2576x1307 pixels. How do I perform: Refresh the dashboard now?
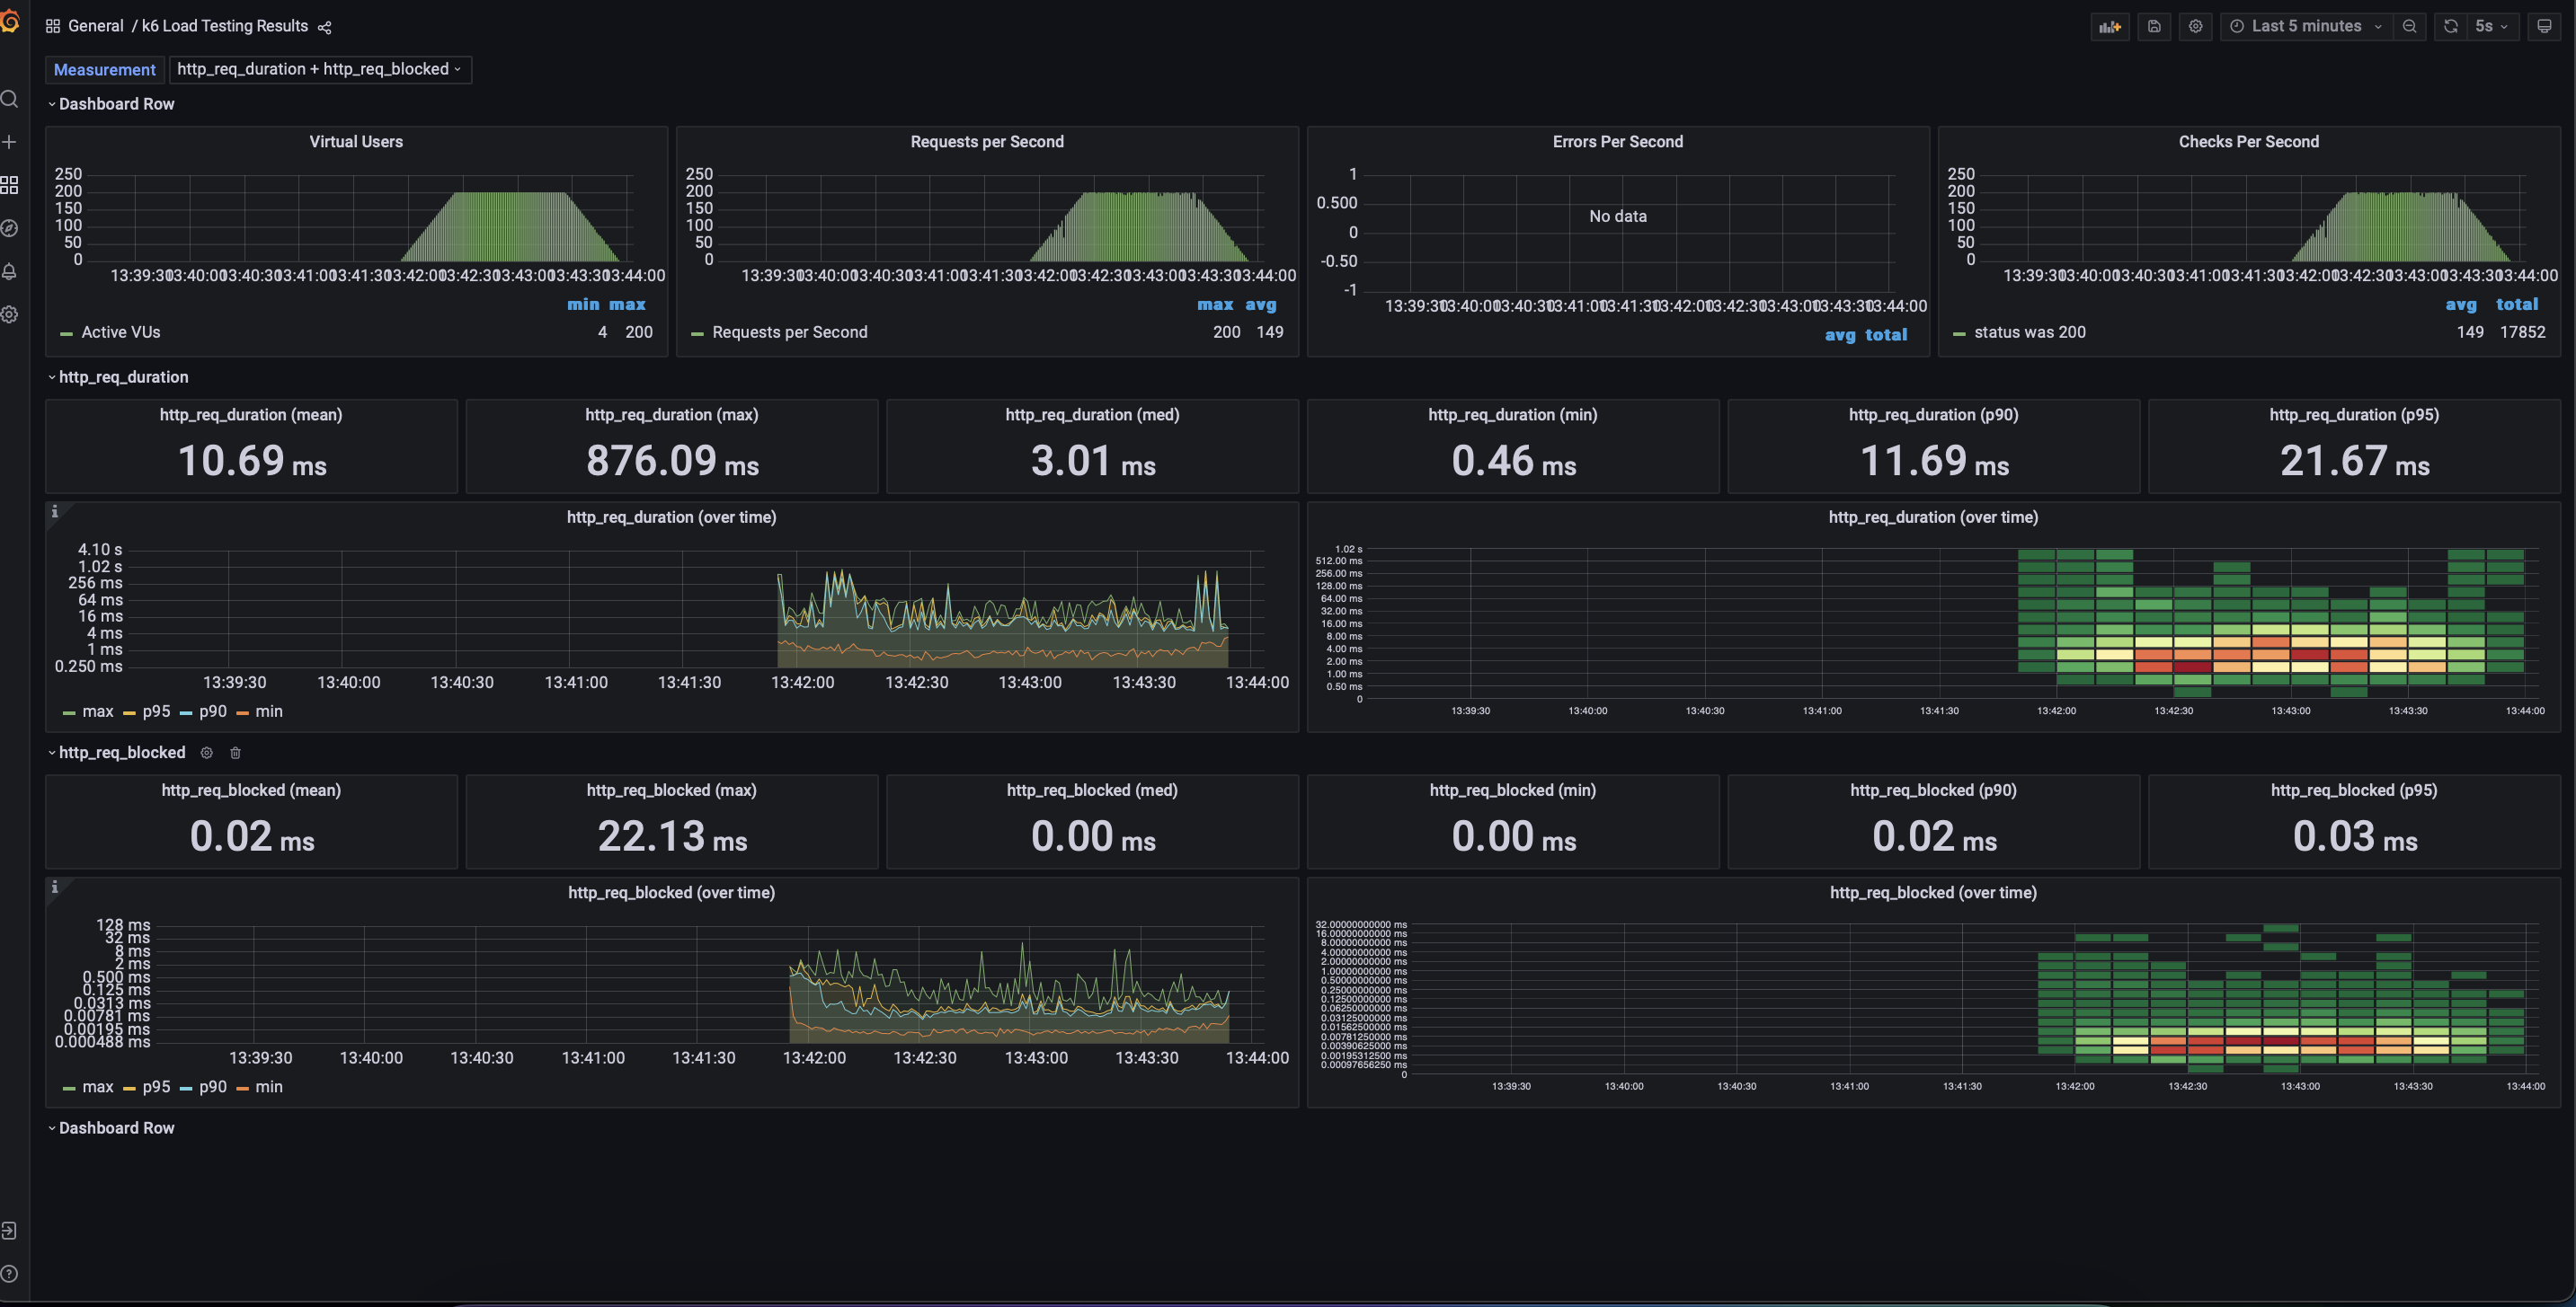click(x=2450, y=27)
